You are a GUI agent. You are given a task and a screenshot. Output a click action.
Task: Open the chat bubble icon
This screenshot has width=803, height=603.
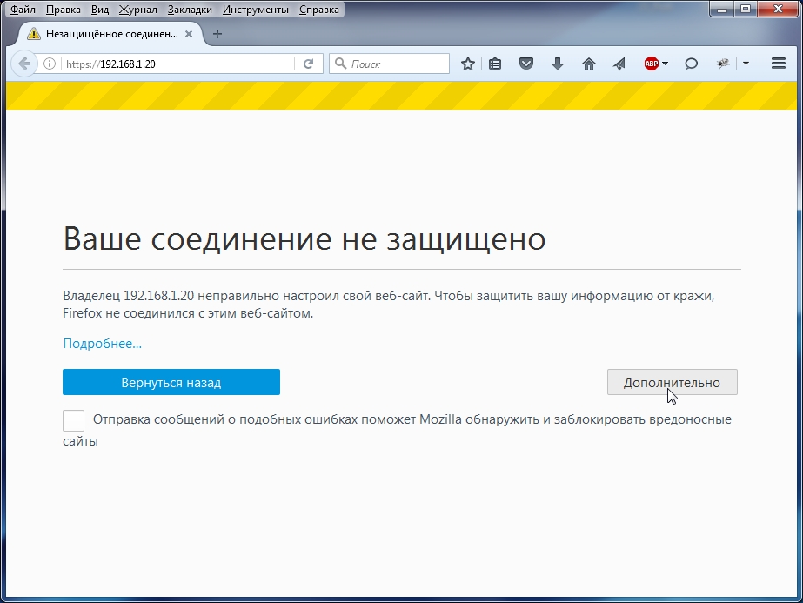pos(692,64)
